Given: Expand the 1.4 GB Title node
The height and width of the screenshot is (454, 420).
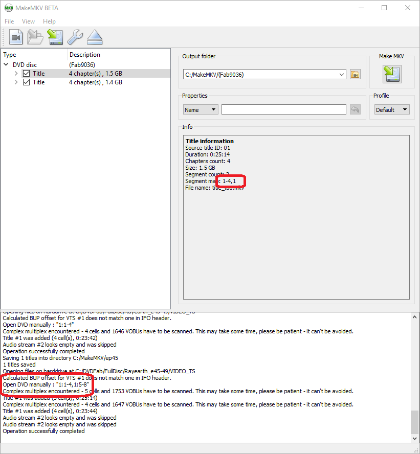Looking at the screenshot, I should [x=16, y=82].
